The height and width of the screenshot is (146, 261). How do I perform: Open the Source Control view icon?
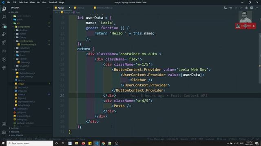pyautogui.click(x=4, y=26)
